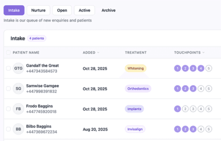This screenshot has width=221, height=141.
Task: Click Frodo Baggins' FB avatar
Action: click(18, 109)
